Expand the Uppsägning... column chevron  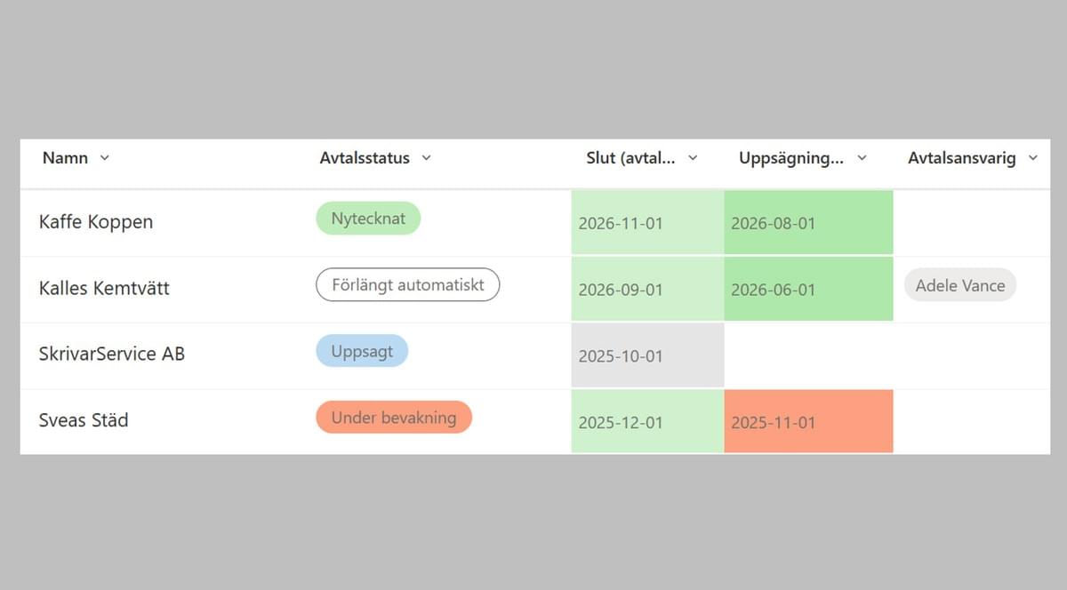[861, 158]
